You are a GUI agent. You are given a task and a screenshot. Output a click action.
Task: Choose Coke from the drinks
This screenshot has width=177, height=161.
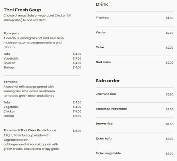[x=134, y=47]
